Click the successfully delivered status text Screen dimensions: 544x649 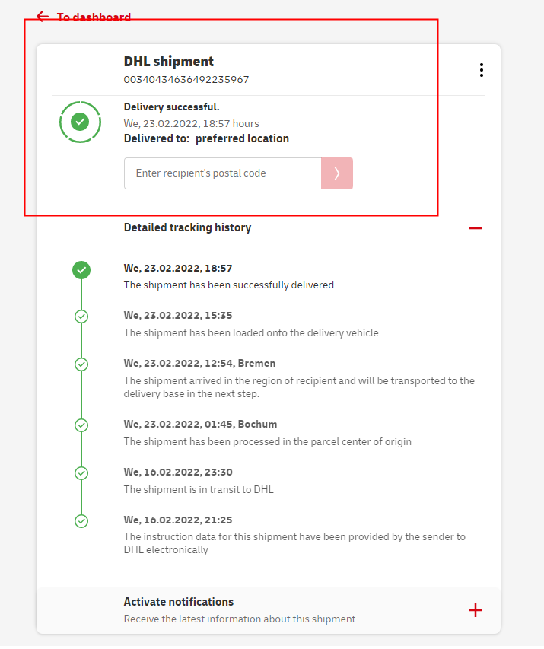point(229,285)
